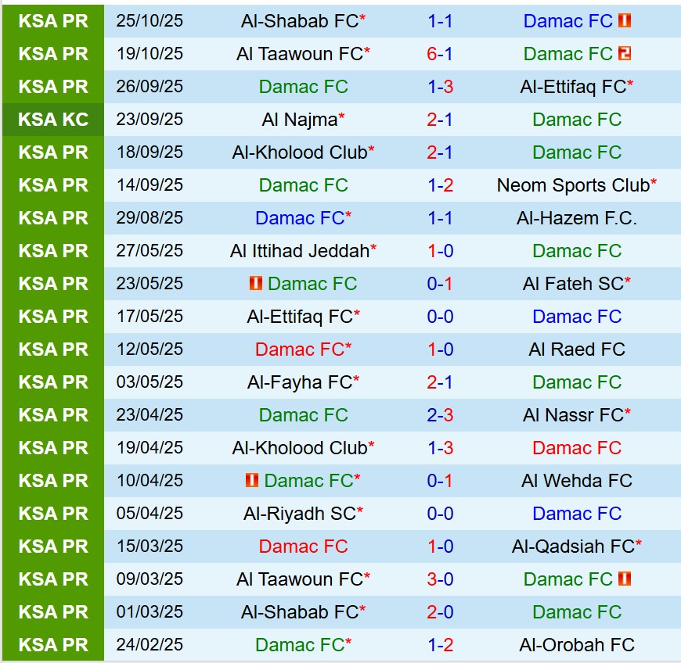Image resolution: width=681 pixels, height=663 pixels.
Task: Select the 2-3 score against Al Nassr
Action: pos(440,415)
